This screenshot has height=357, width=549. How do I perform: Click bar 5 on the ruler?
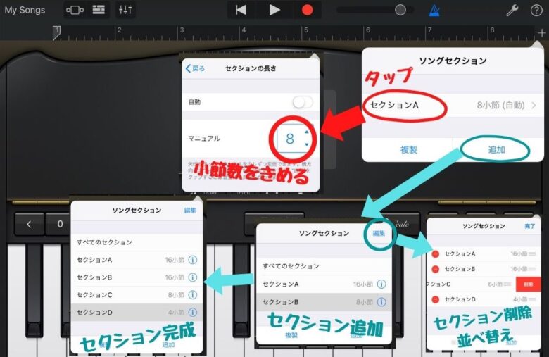pos(306,30)
